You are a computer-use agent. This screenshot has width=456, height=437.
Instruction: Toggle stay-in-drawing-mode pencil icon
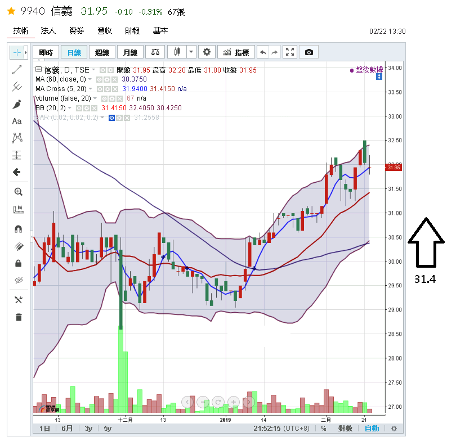[x=19, y=246]
